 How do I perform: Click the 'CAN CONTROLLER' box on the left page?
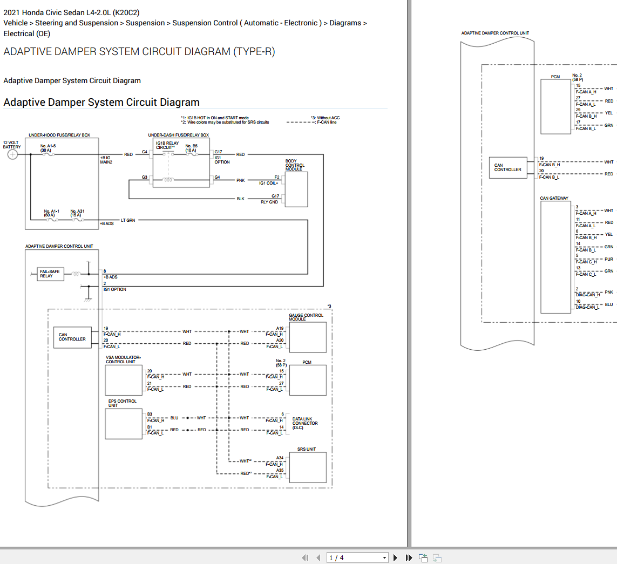(72, 337)
